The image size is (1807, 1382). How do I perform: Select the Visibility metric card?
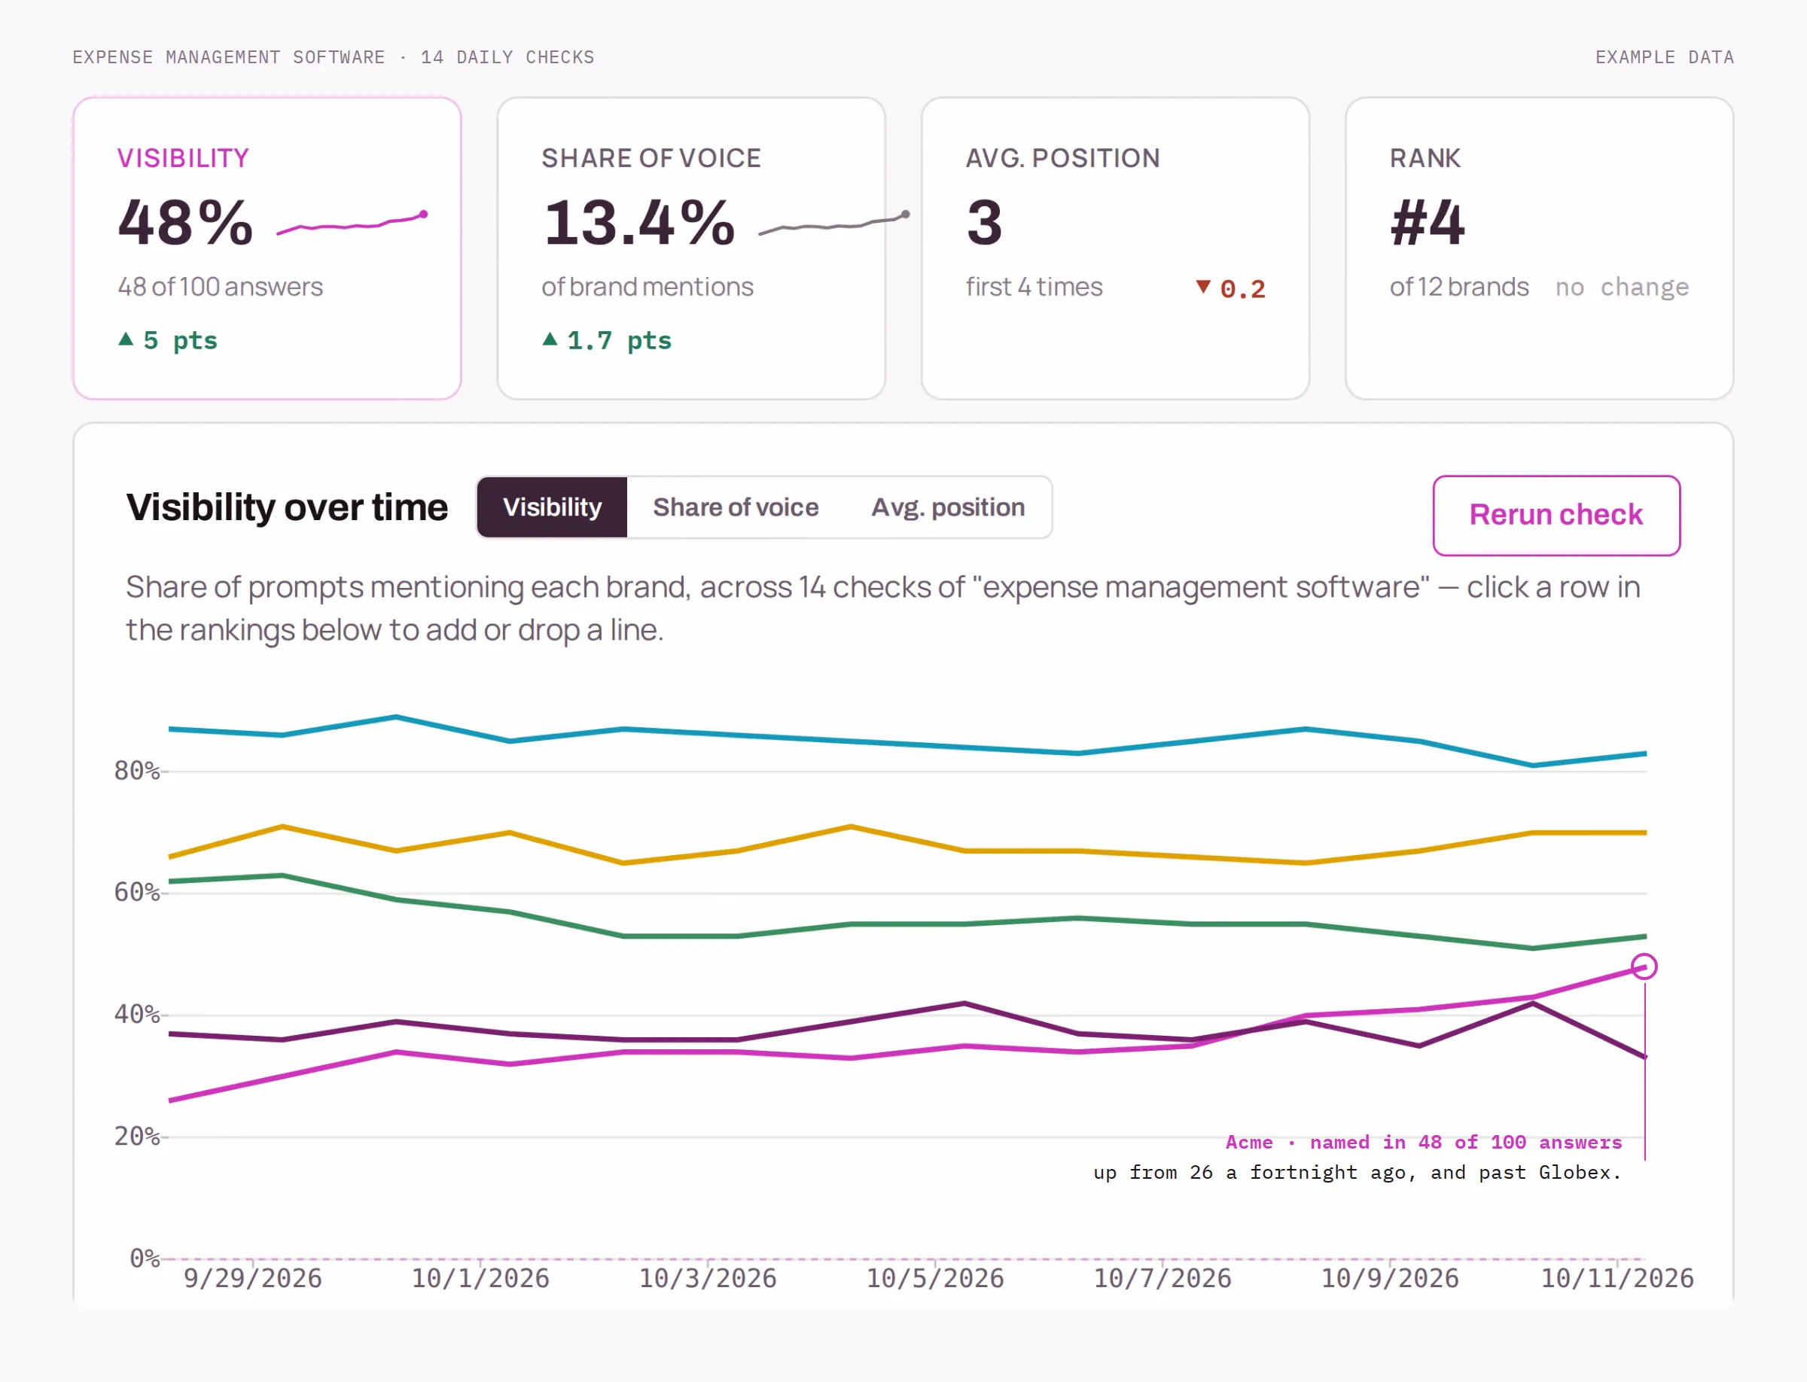click(x=267, y=248)
